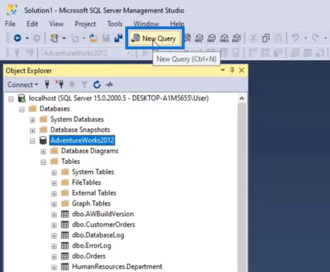330x272 pixels.
Task: Click the Disconnect plug icon with red X
Action: click(x=59, y=84)
